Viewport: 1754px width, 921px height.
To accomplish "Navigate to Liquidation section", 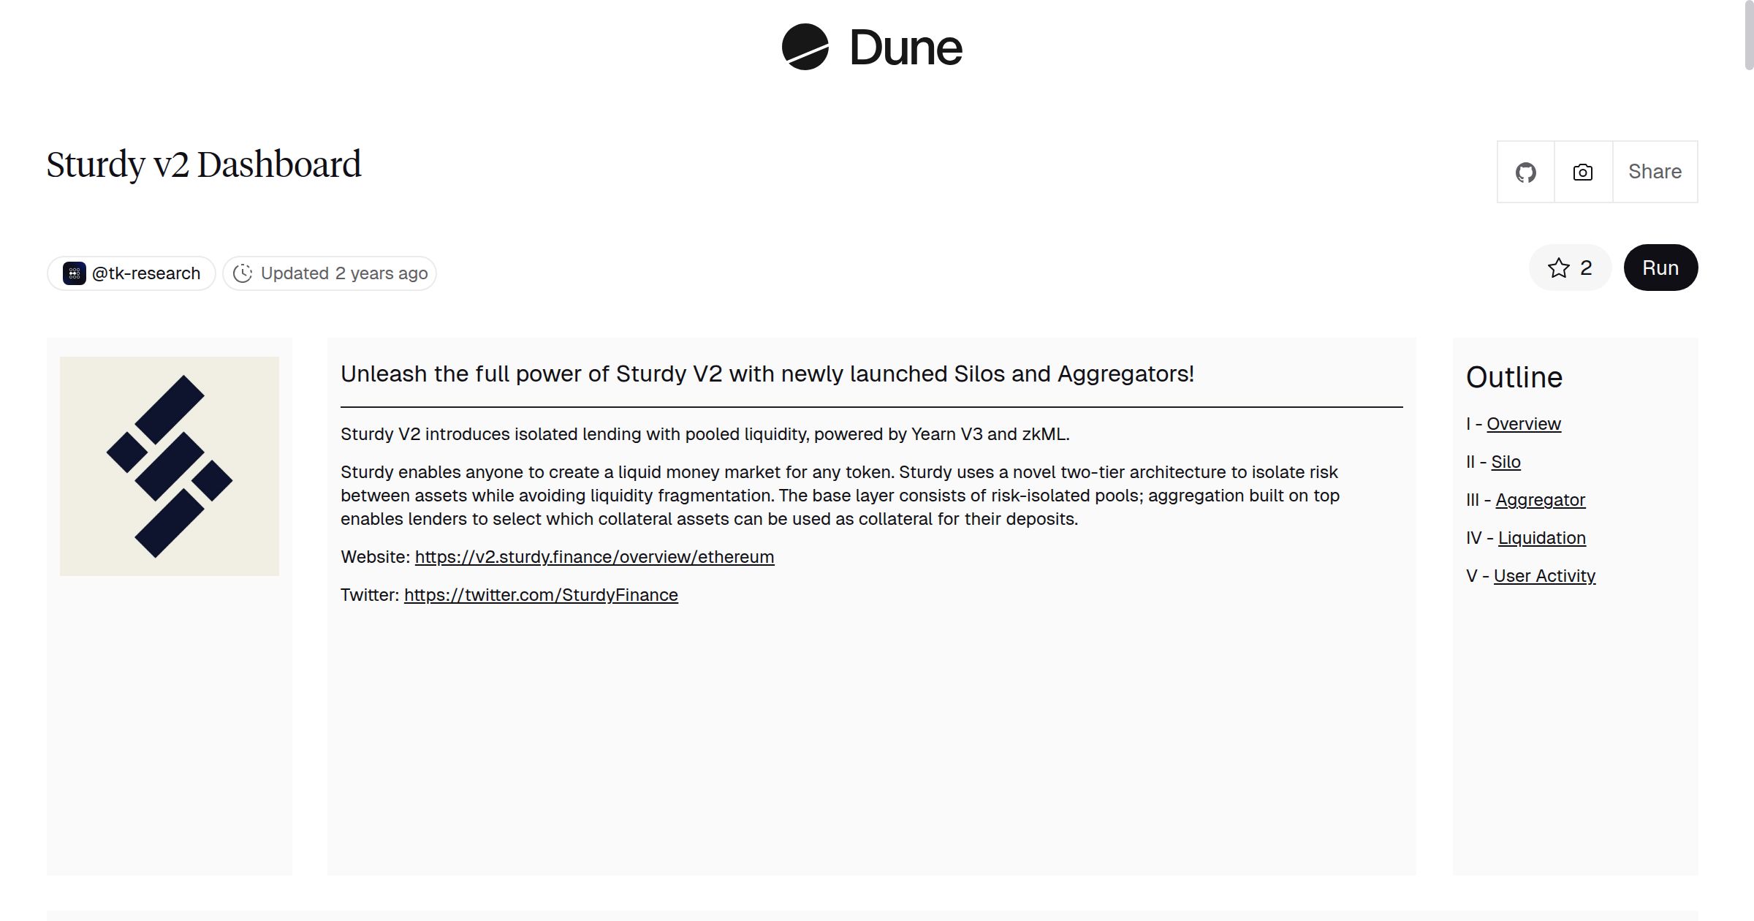I will [1541, 538].
